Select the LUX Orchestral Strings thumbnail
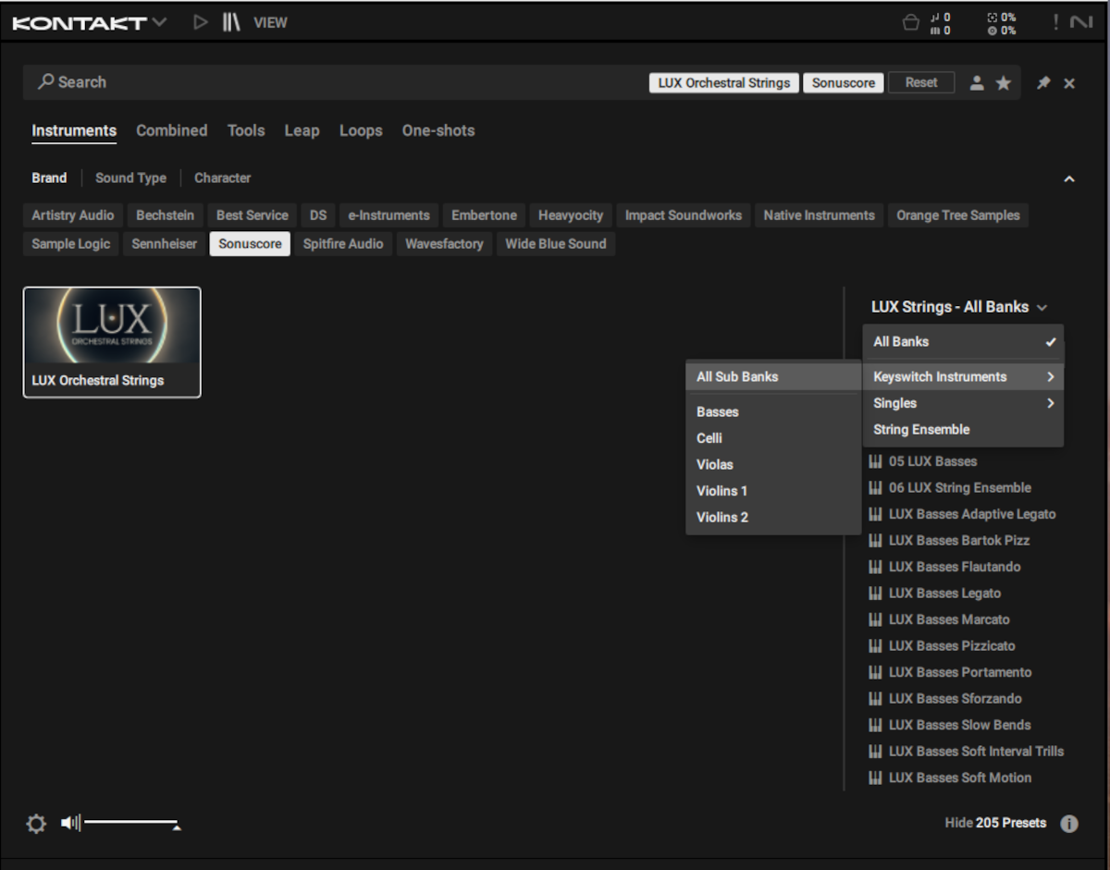 tap(112, 342)
